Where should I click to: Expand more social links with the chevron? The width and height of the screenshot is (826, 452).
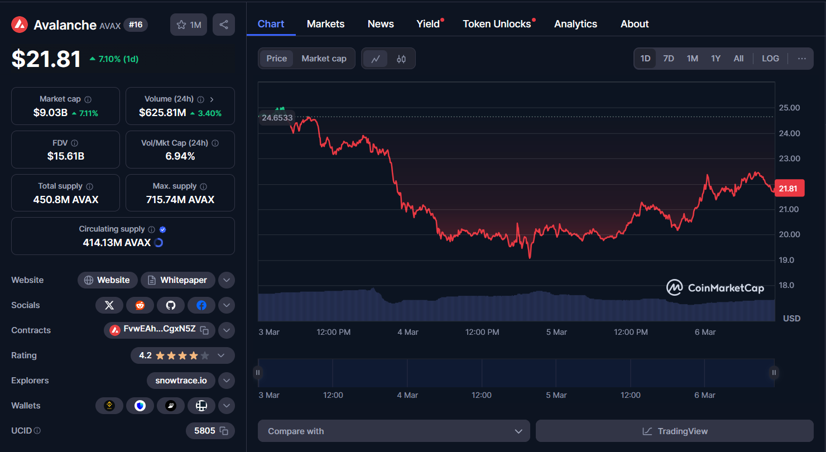pos(226,305)
